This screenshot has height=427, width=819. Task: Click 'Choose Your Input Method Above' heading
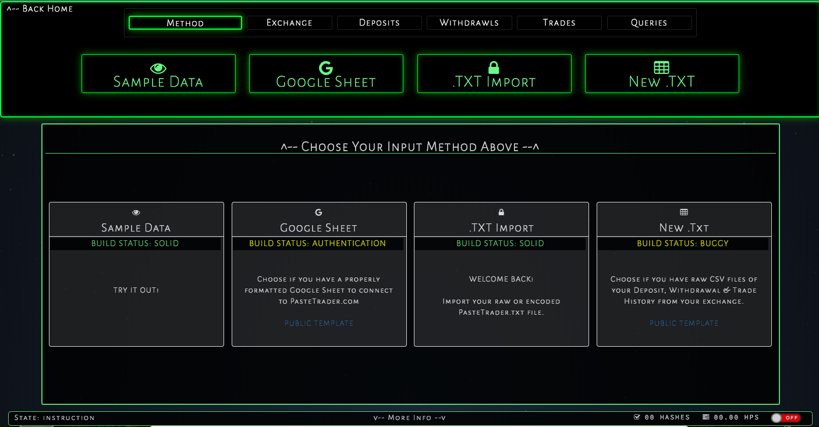tap(410, 147)
